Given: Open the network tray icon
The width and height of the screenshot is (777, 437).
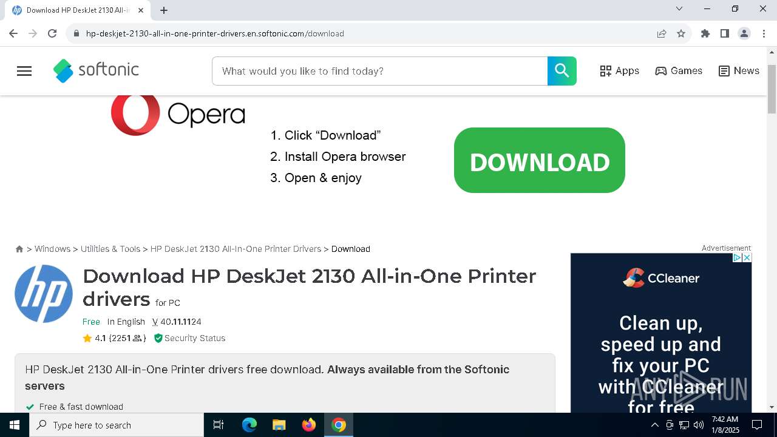Looking at the screenshot, I should pos(684,425).
